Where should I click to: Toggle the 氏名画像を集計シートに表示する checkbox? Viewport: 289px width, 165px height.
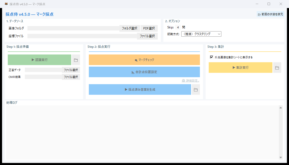tap(211, 57)
